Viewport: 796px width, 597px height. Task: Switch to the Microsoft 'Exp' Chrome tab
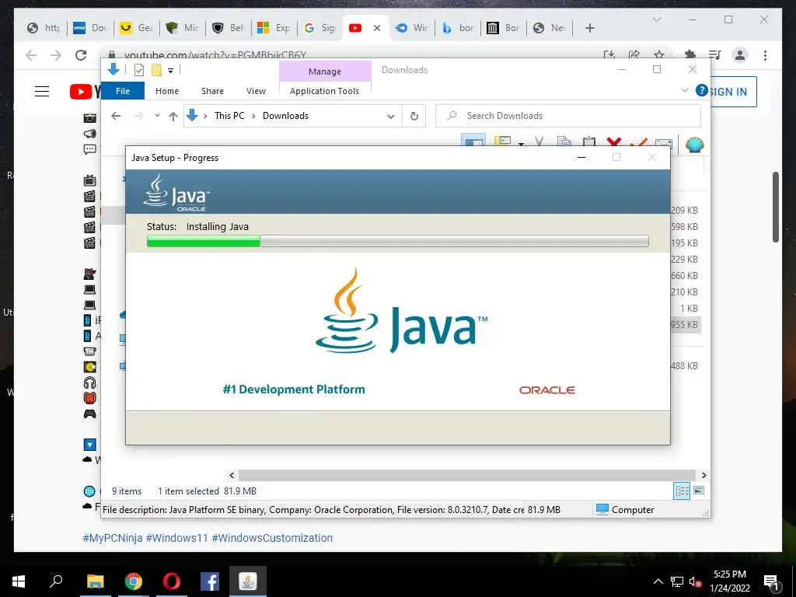[x=274, y=28]
